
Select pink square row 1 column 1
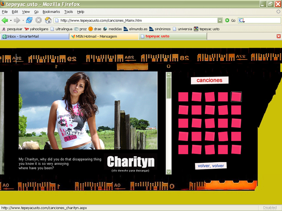(x=183, y=97)
